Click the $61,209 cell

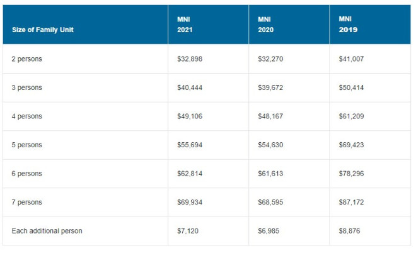(x=351, y=116)
